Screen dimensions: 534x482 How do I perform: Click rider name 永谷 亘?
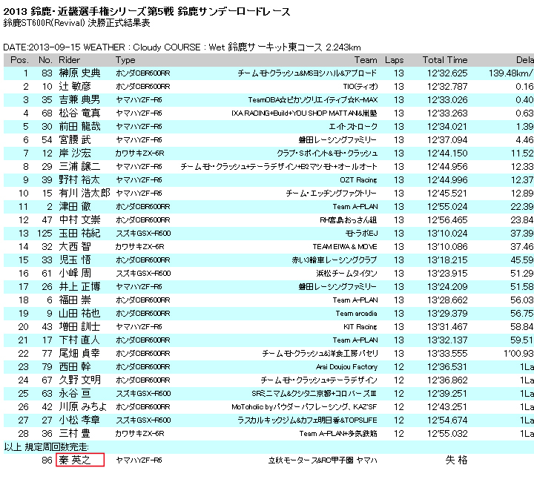pos(75,393)
